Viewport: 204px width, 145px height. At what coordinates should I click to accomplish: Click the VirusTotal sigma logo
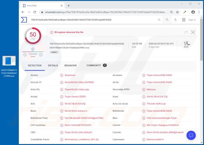point(24,20)
